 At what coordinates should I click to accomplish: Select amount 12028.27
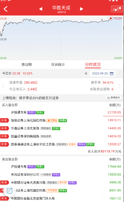(x=114, y=144)
